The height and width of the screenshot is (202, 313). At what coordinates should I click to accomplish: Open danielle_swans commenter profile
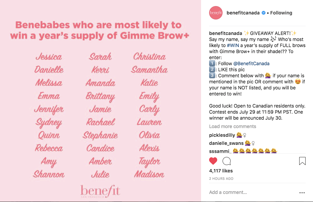point(226,143)
